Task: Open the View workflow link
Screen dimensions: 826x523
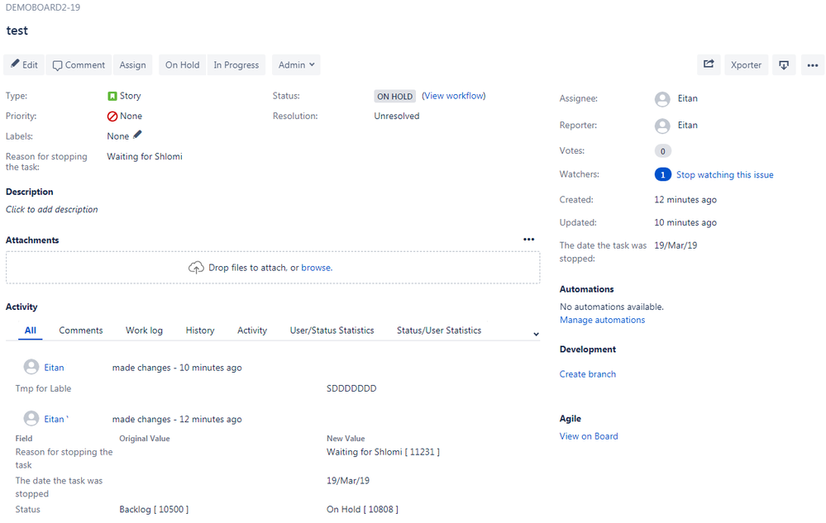Action: [x=454, y=96]
